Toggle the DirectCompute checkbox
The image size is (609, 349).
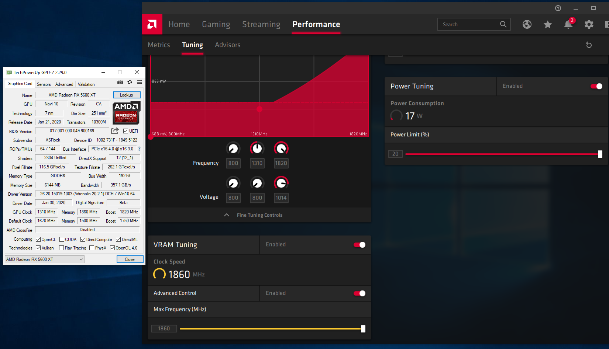click(x=83, y=240)
